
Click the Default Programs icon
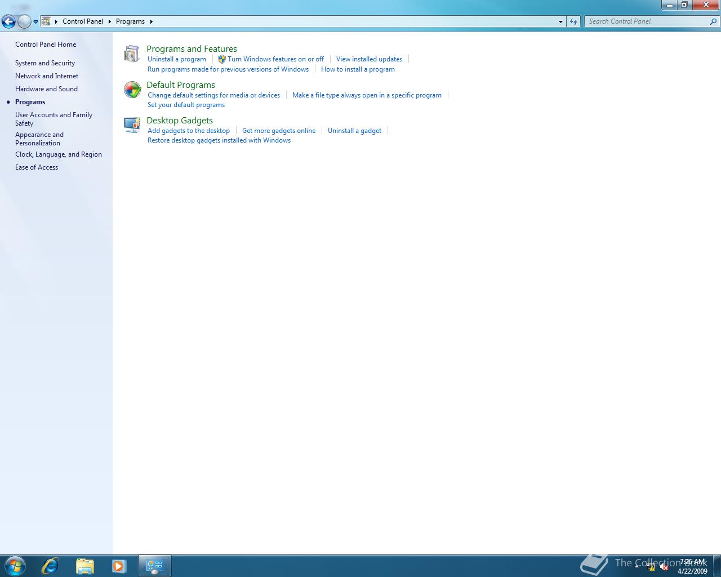click(x=132, y=90)
